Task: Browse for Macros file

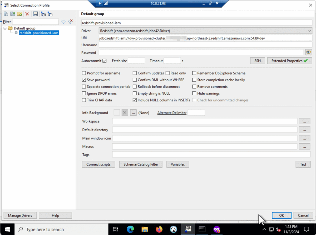Action: point(305,146)
